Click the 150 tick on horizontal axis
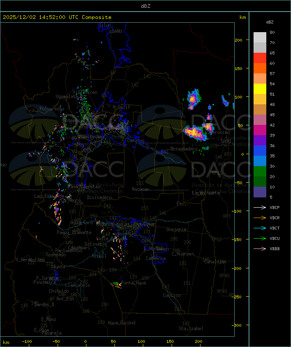The image size is (291, 347). click(x=170, y=342)
